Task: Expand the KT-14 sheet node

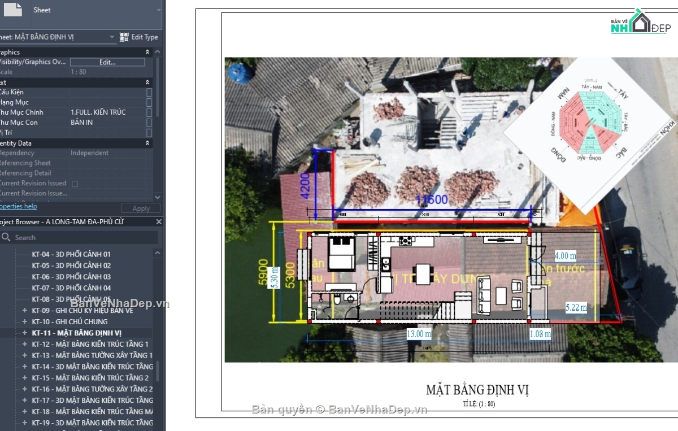Action: point(24,367)
